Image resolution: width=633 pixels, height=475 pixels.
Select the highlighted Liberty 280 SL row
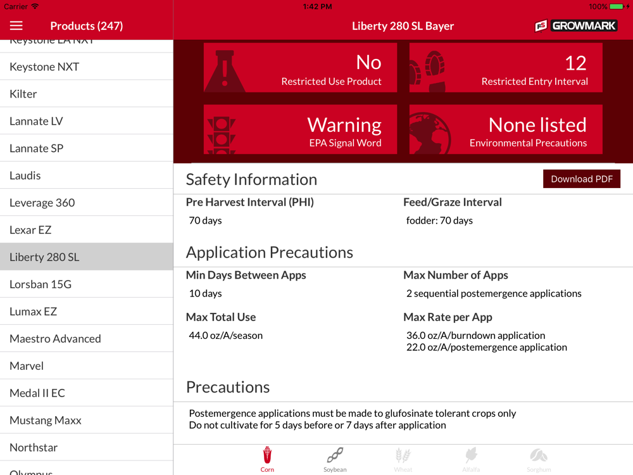[x=86, y=257]
